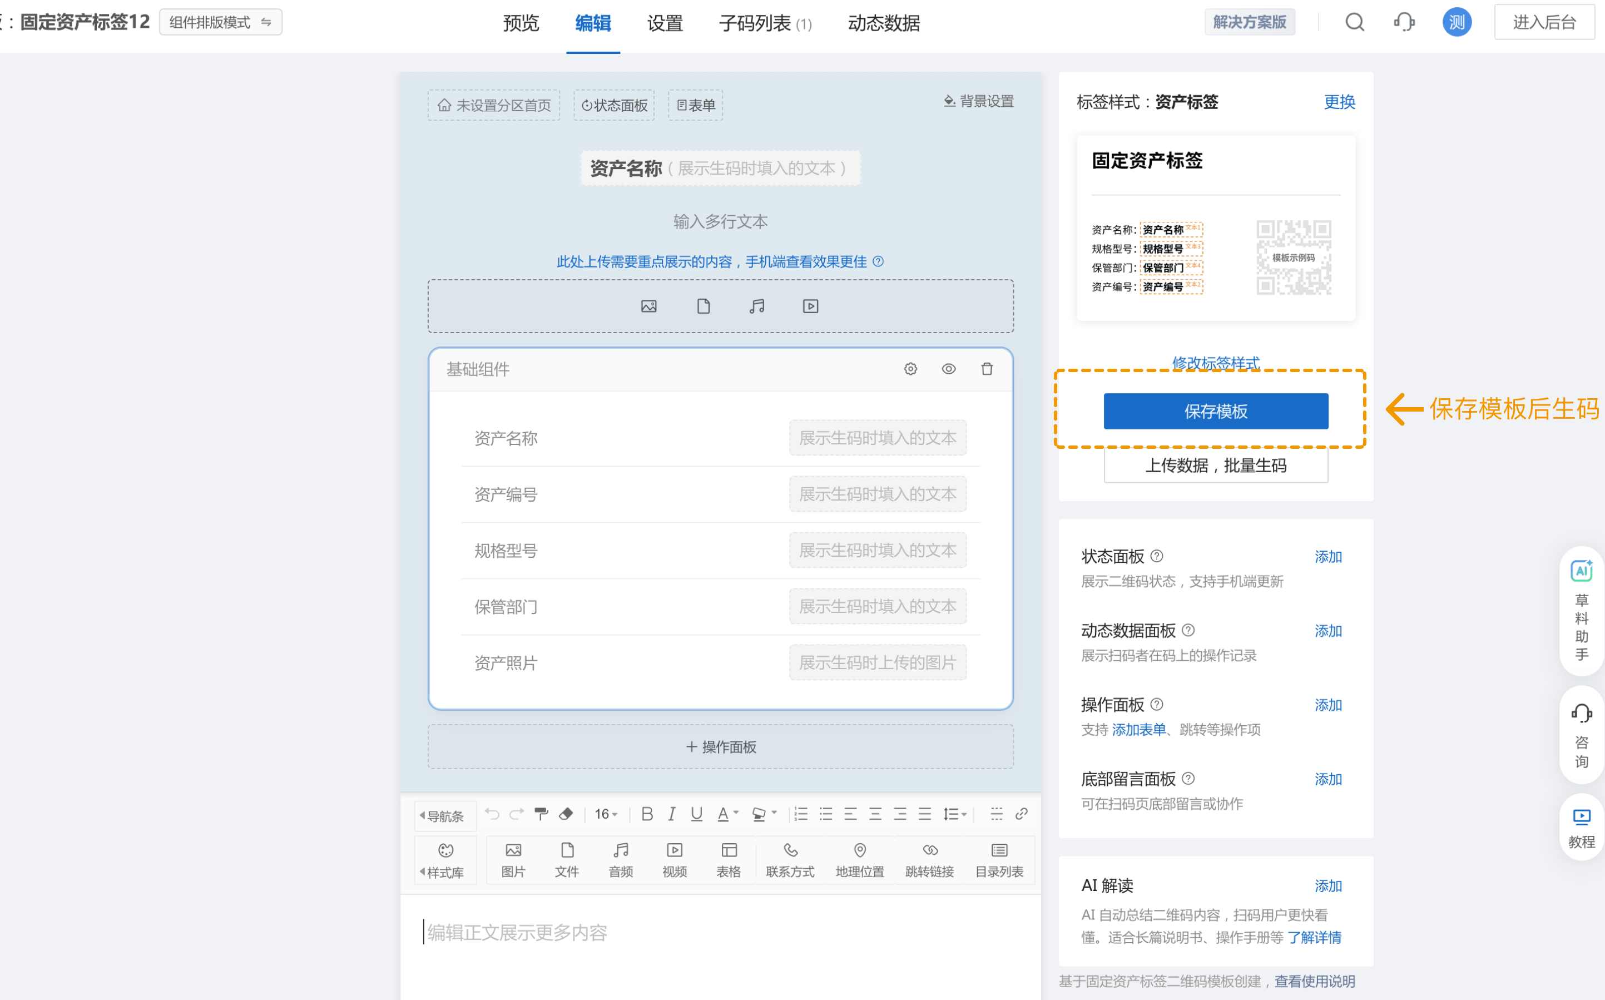Preview 基础组件 with the eye toggle

point(949,368)
